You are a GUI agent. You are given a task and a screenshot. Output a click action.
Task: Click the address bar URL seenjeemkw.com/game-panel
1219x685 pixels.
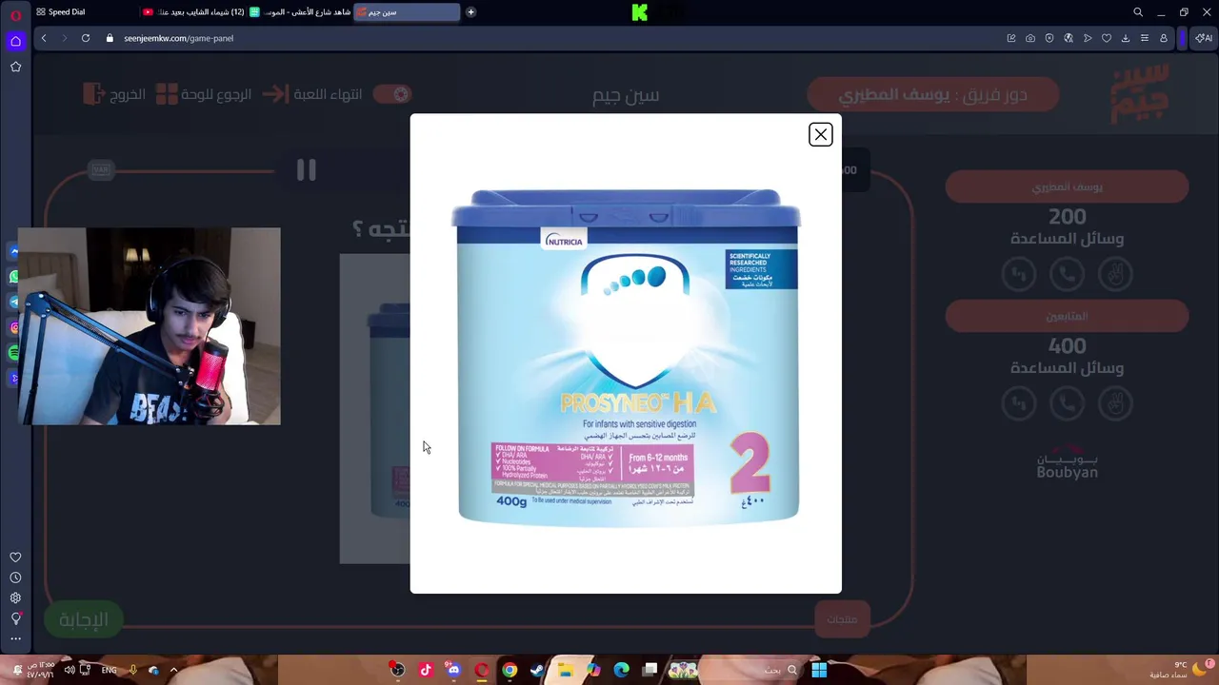tap(178, 38)
